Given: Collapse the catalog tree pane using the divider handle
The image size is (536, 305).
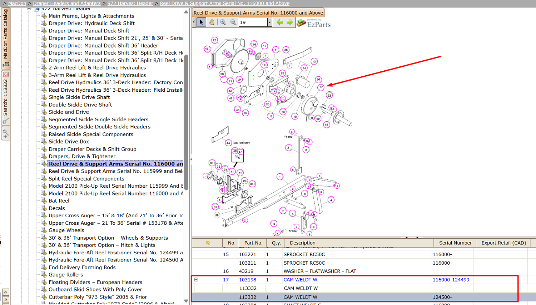Looking at the screenshot, I should pyautogui.click(x=191, y=159).
